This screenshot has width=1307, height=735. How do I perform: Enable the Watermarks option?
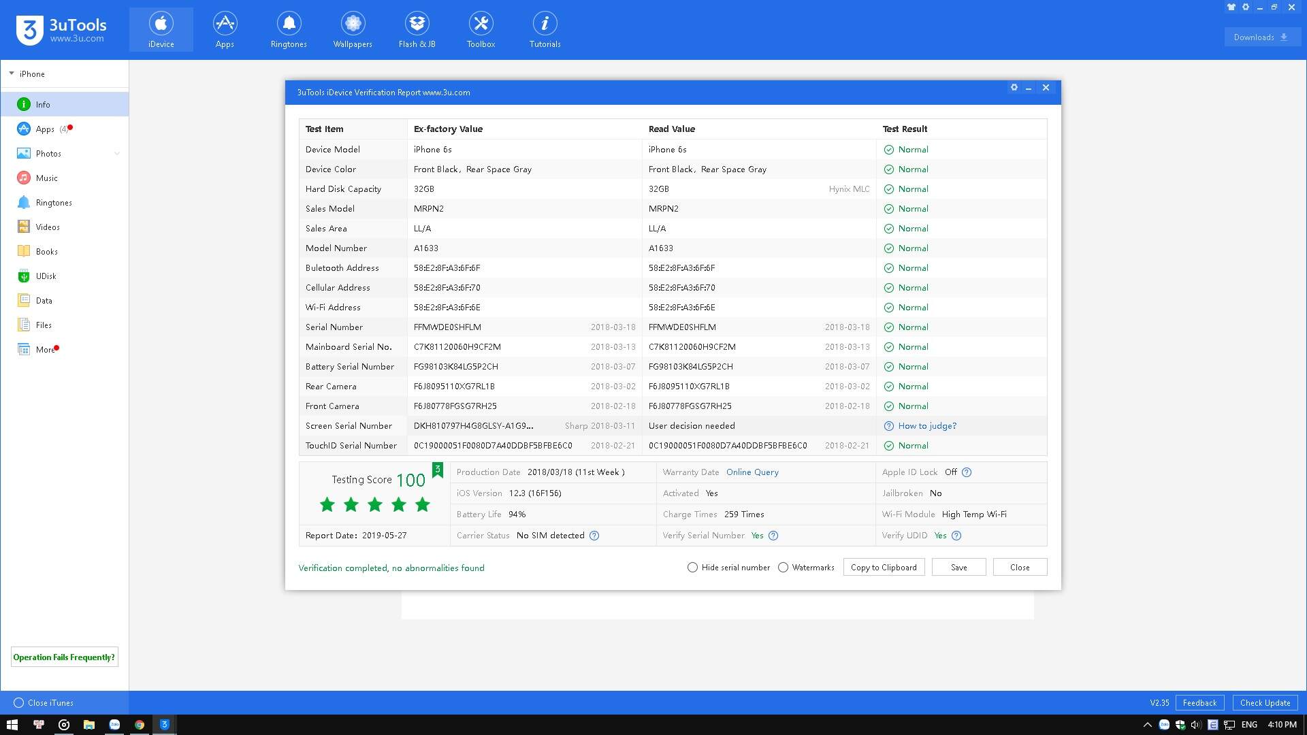click(783, 568)
